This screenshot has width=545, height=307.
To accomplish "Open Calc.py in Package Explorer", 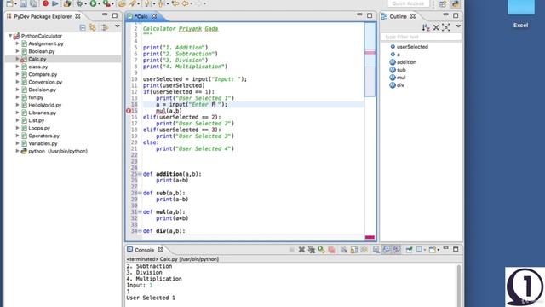I will (x=37, y=59).
